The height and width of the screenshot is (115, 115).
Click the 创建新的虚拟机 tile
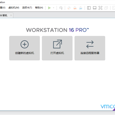(25, 48)
